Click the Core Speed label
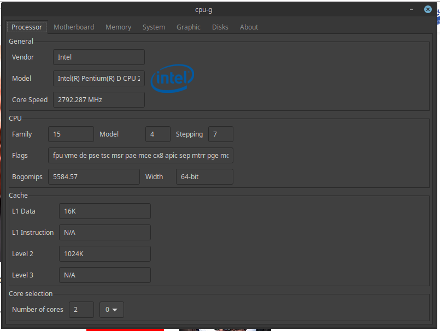This screenshot has height=331, width=440. click(x=30, y=100)
